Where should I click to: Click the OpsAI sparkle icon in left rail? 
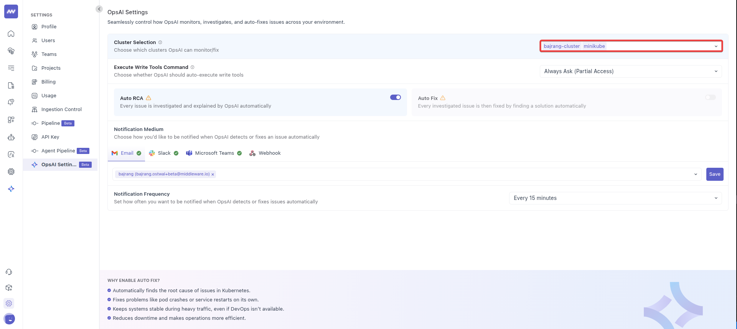coord(11,189)
